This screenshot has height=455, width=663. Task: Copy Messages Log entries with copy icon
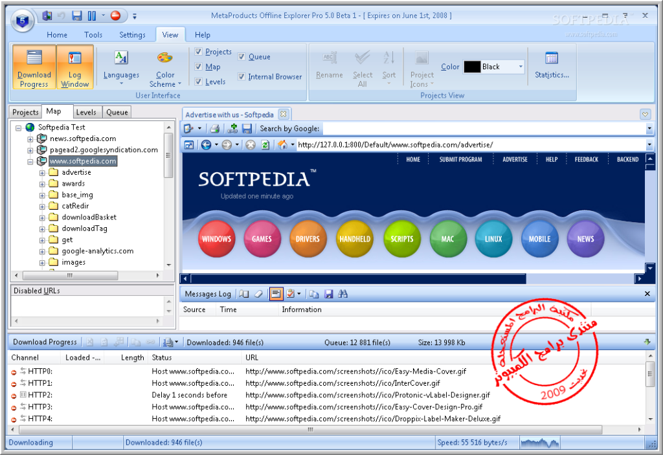point(314,294)
